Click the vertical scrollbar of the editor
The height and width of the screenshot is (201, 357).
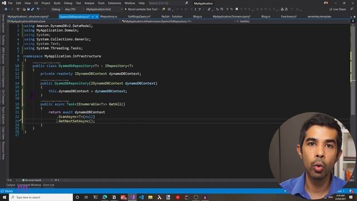353,100
